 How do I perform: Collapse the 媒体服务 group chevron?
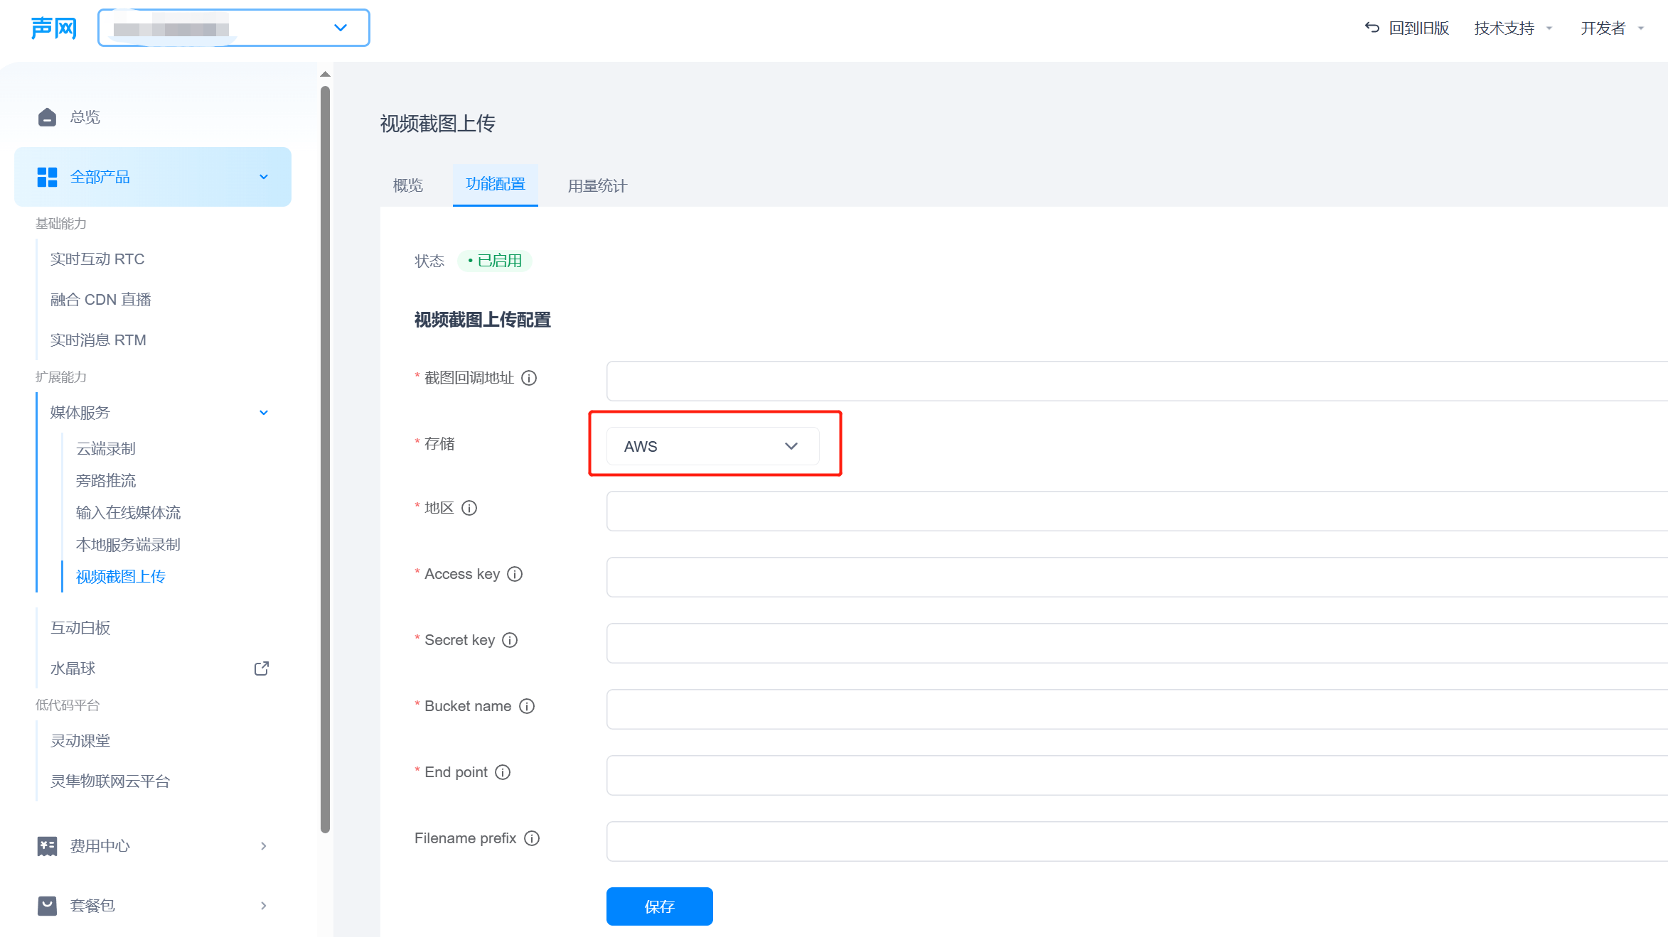pyautogui.click(x=264, y=413)
